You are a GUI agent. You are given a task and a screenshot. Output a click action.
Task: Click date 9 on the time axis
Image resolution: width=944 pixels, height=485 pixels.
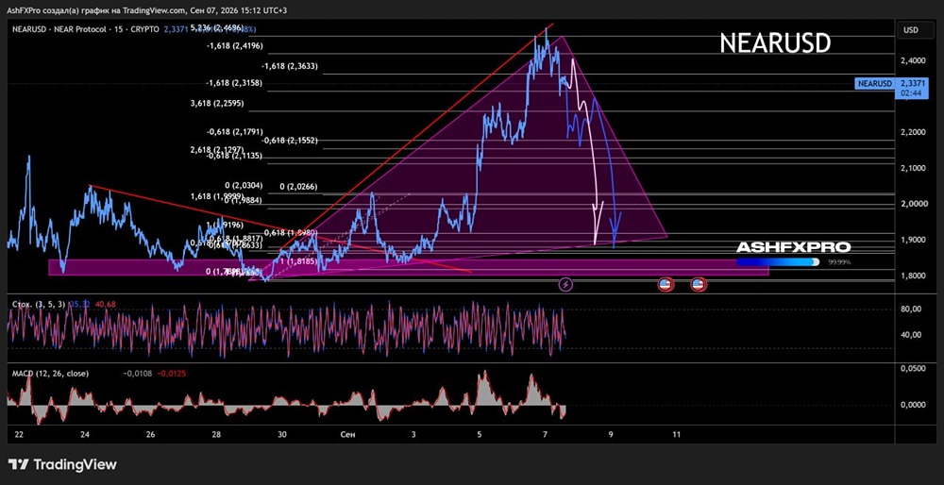click(x=611, y=434)
